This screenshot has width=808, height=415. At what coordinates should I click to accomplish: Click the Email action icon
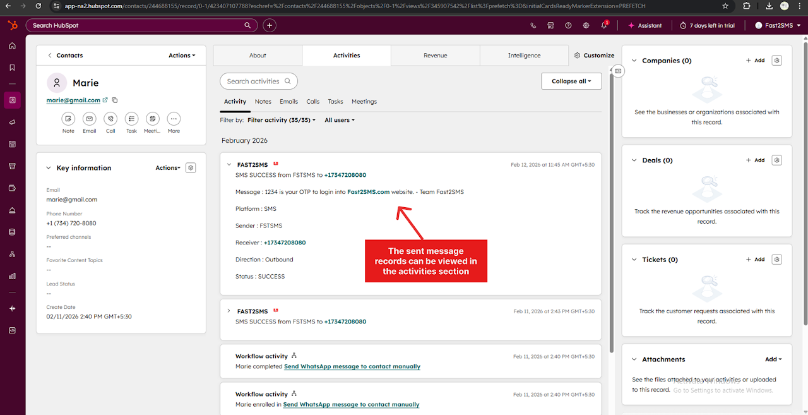90,119
